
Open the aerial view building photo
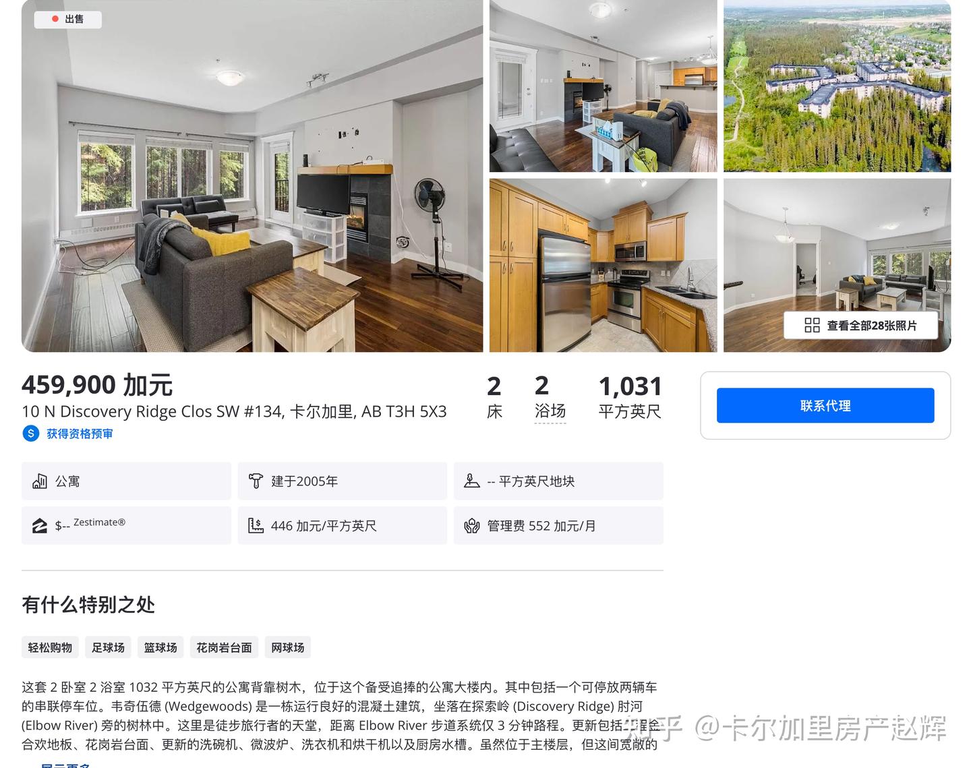[837, 86]
